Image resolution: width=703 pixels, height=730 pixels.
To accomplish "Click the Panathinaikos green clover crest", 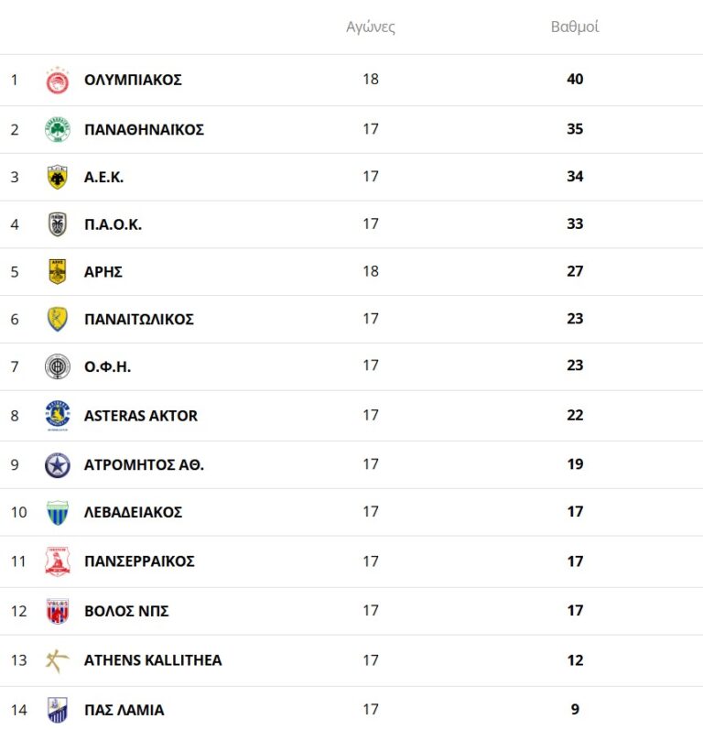I will pyautogui.click(x=58, y=129).
